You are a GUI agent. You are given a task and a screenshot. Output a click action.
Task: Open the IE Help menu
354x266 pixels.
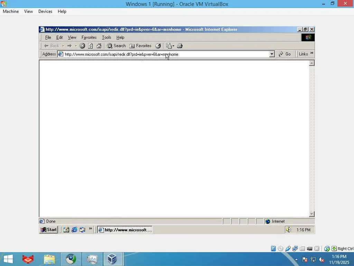[120, 37]
